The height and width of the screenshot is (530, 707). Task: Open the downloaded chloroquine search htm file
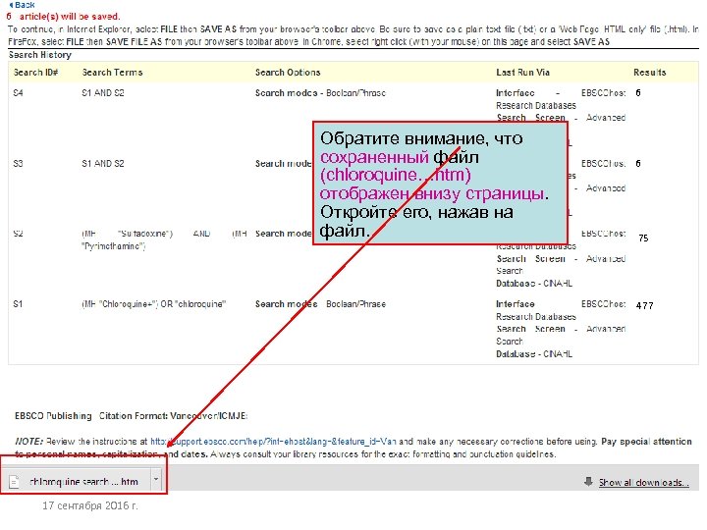click(x=83, y=481)
